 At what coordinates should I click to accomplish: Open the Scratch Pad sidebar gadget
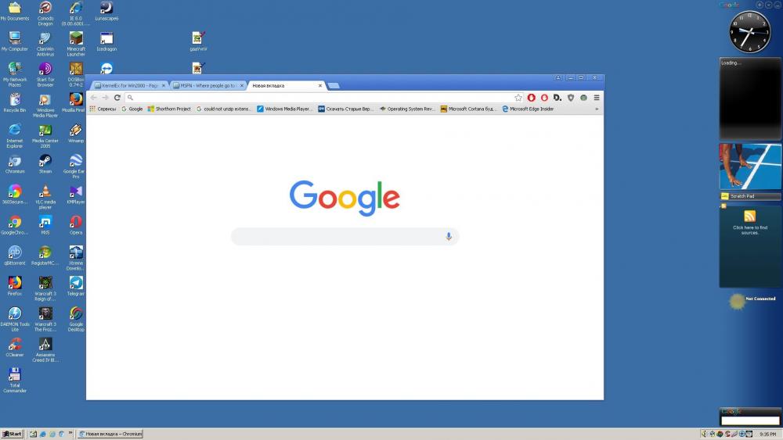point(750,196)
